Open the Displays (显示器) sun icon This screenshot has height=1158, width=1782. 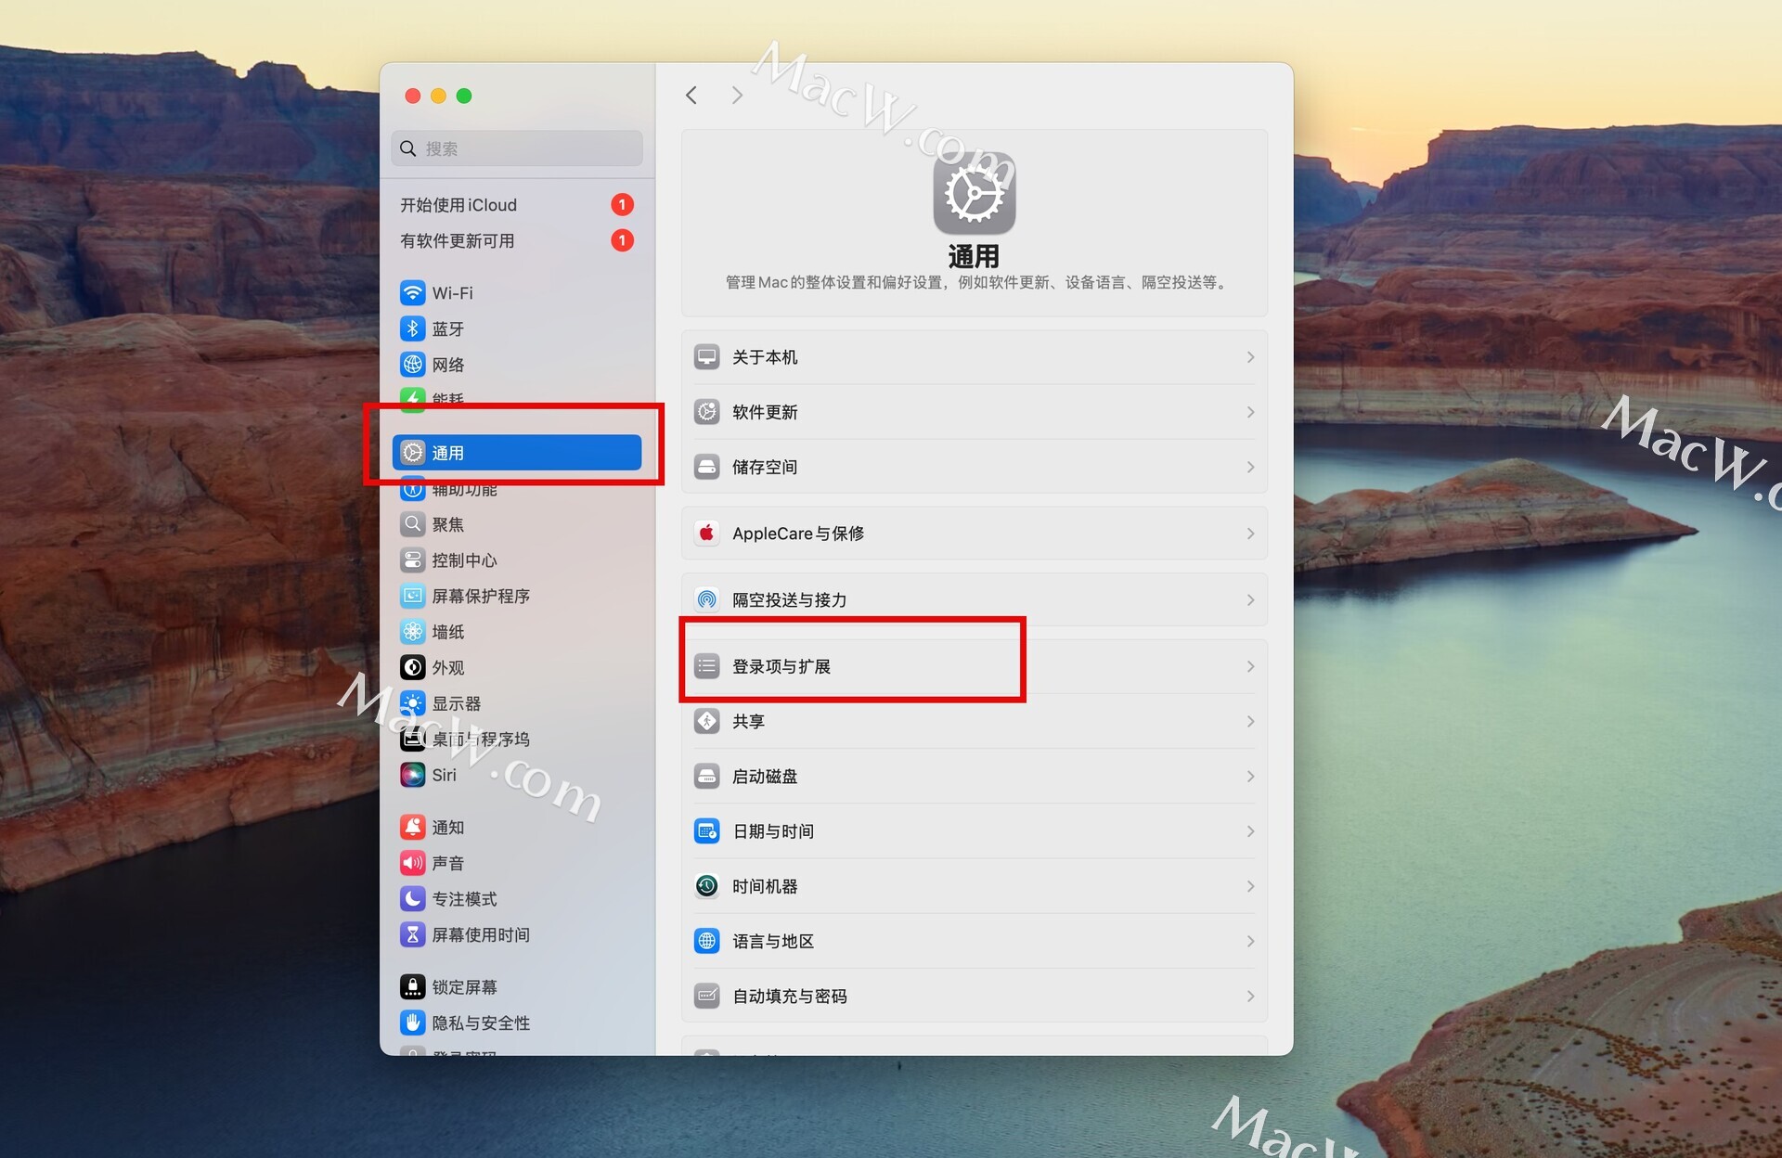pyautogui.click(x=413, y=703)
